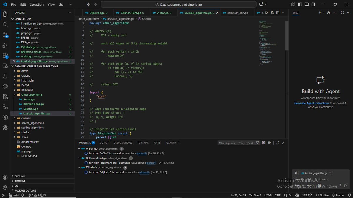Click the command center search box
This screenshot has width=353, height=198.
click(178, 4)
